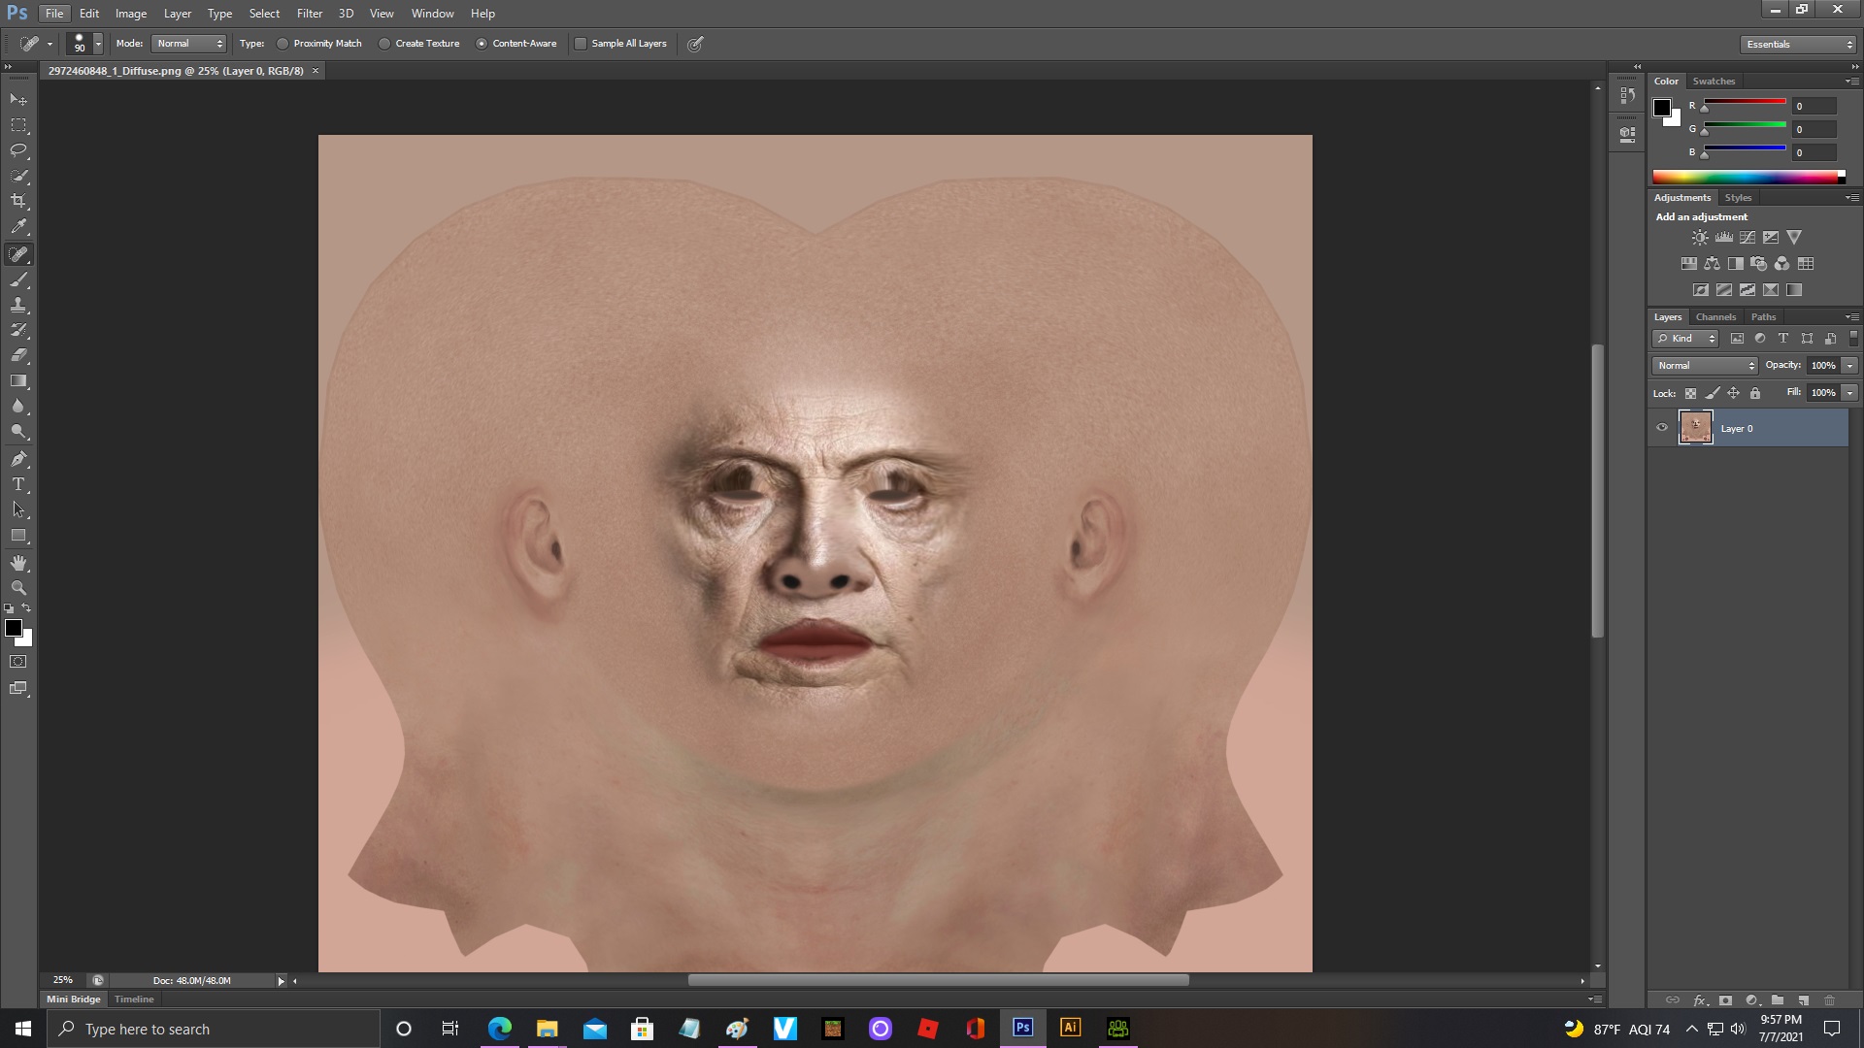Select the Eyedropper tool
Image resolution: width=1864 pixels, height=1048 pixels.
pyautogui.click(x=18, y=226)
